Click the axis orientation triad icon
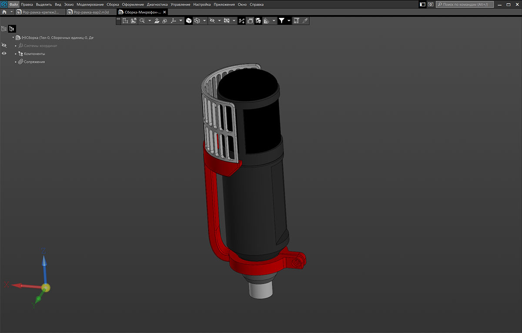This screenshot has width=522, height=333. coord(173,20)
